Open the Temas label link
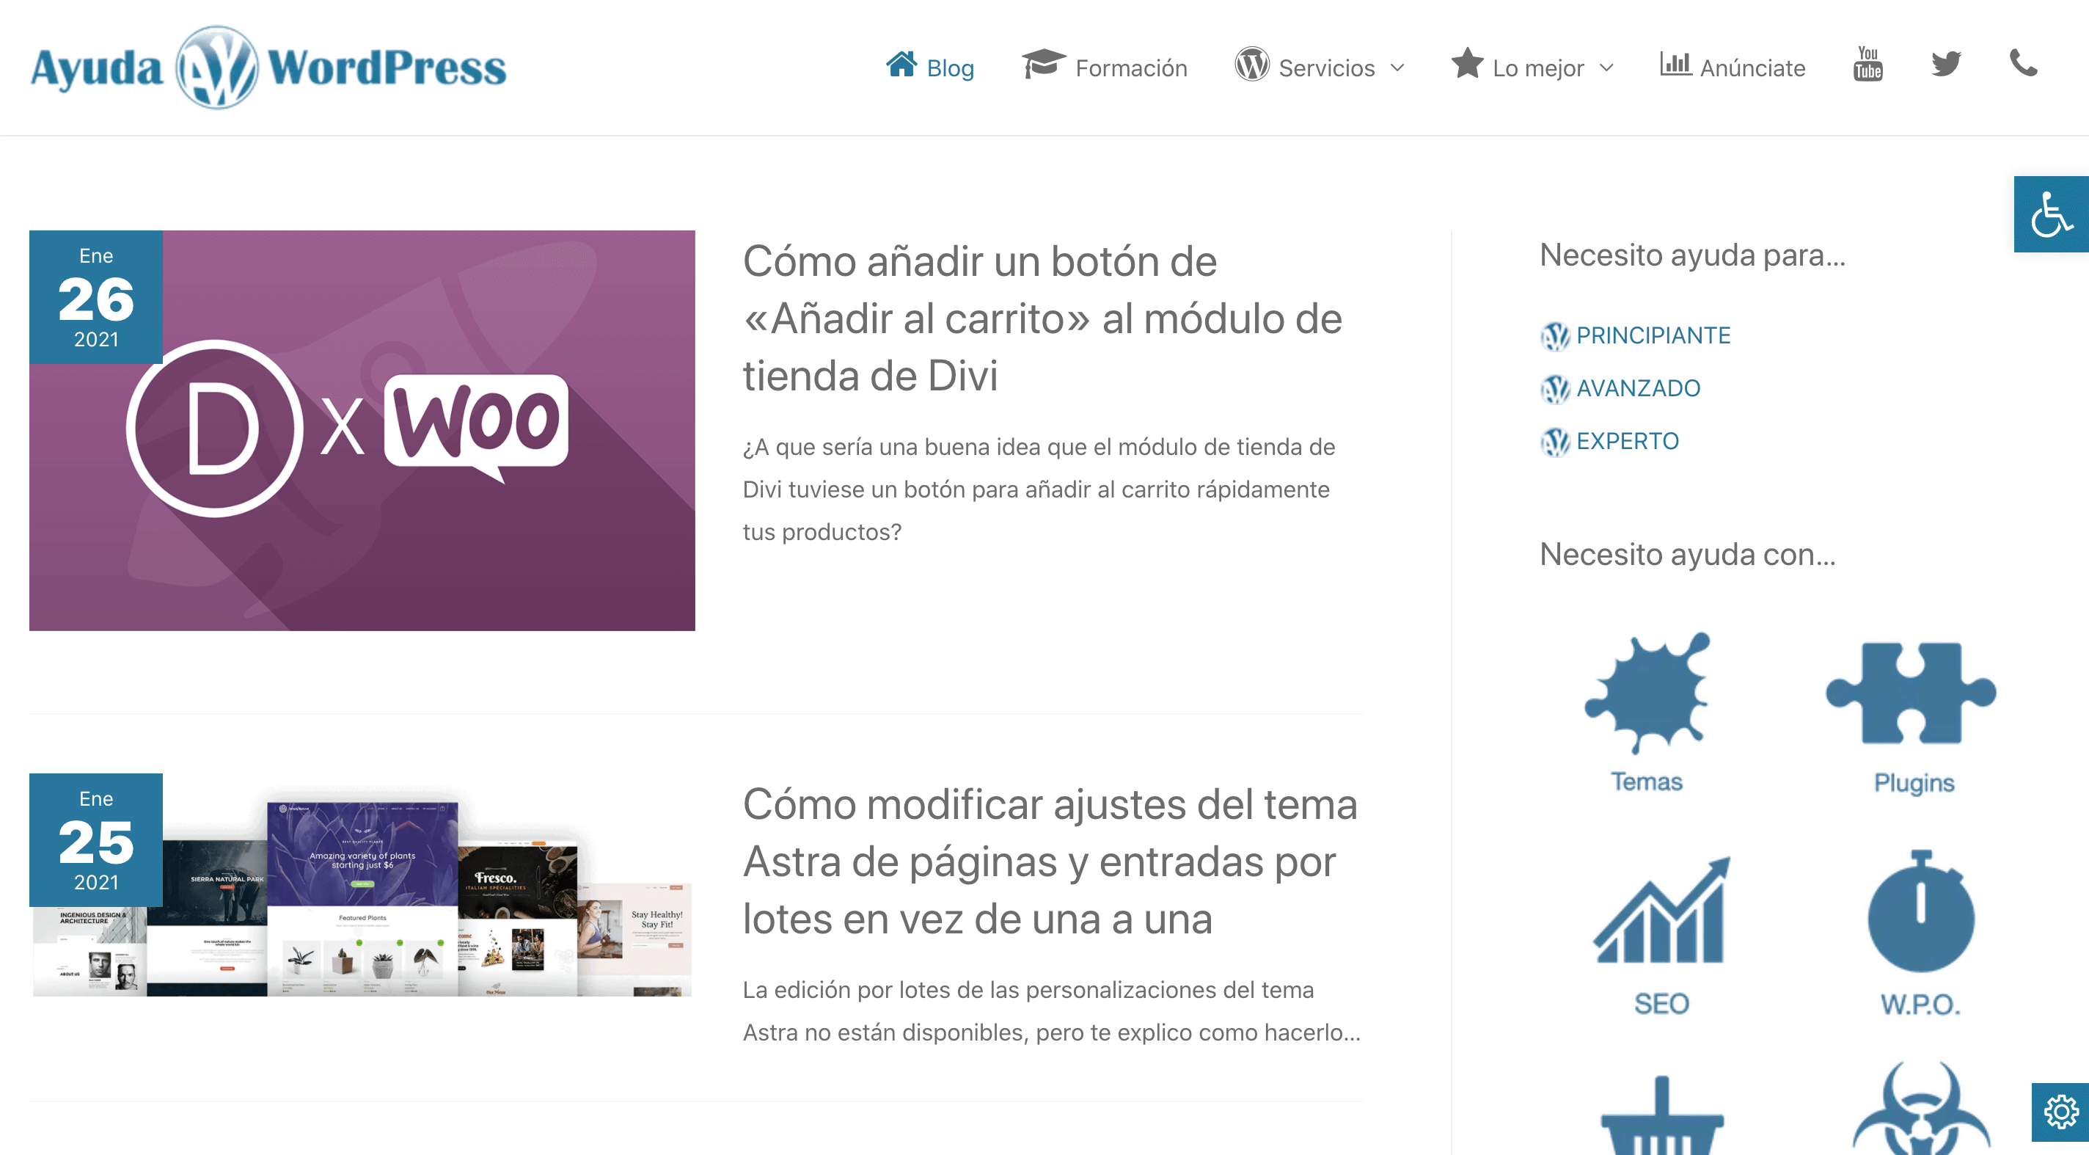Viewport: 2089px width, 1155px height. click(x=1646, y=781)
